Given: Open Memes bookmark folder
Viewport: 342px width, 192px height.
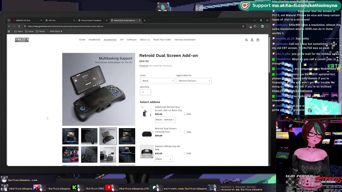Looking at the screenshot, I should 40,31.
